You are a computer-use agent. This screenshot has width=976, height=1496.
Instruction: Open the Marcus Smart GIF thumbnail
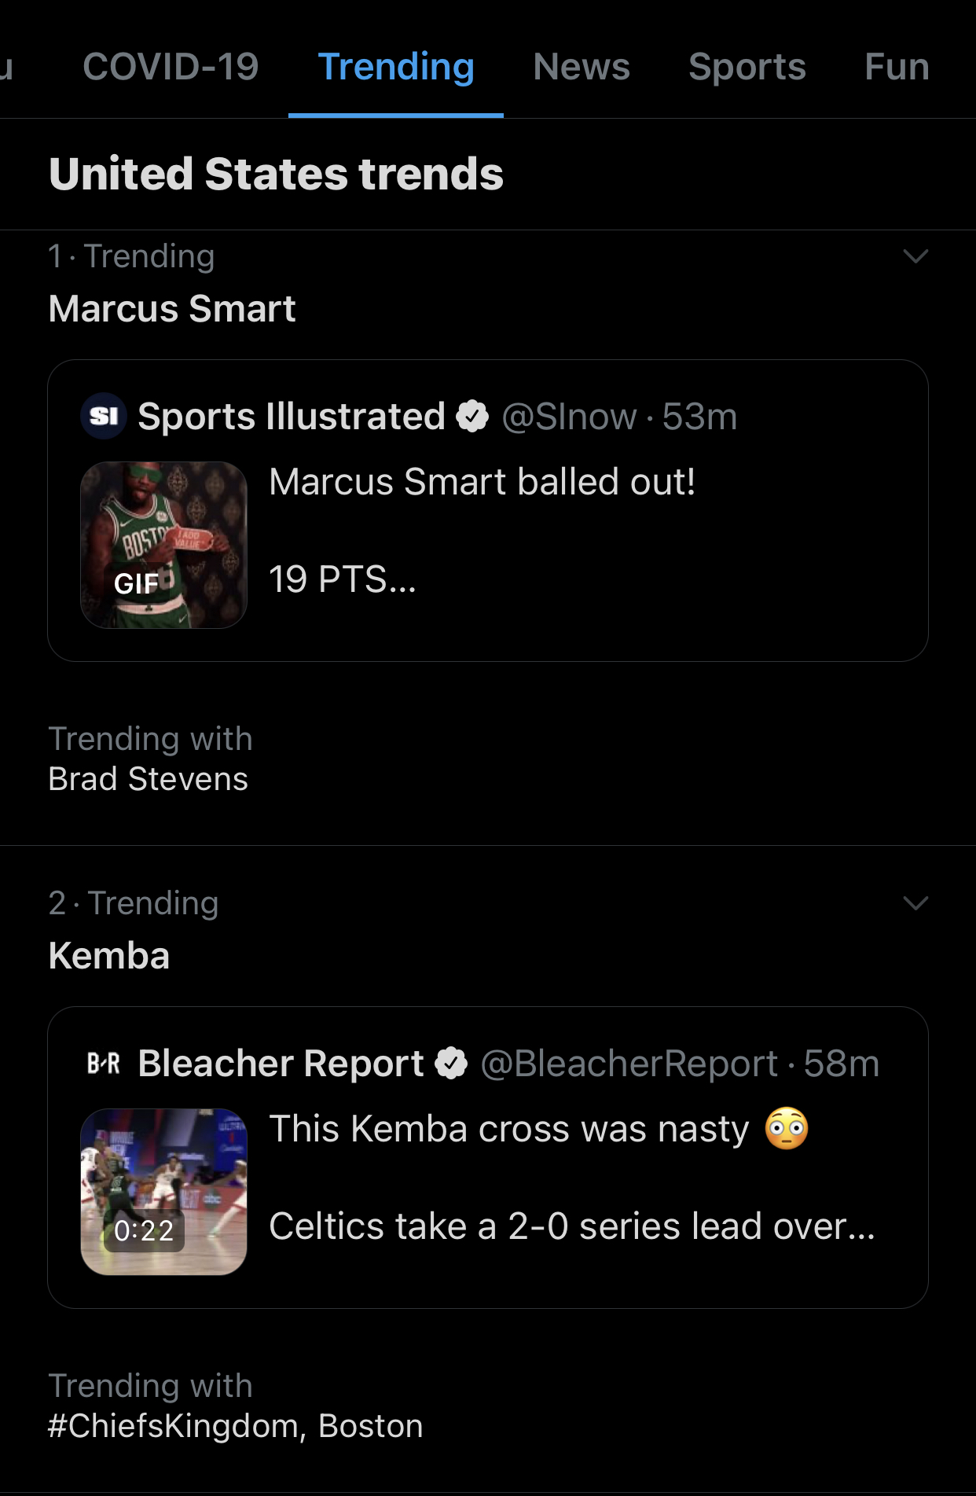tap(163, 545)
